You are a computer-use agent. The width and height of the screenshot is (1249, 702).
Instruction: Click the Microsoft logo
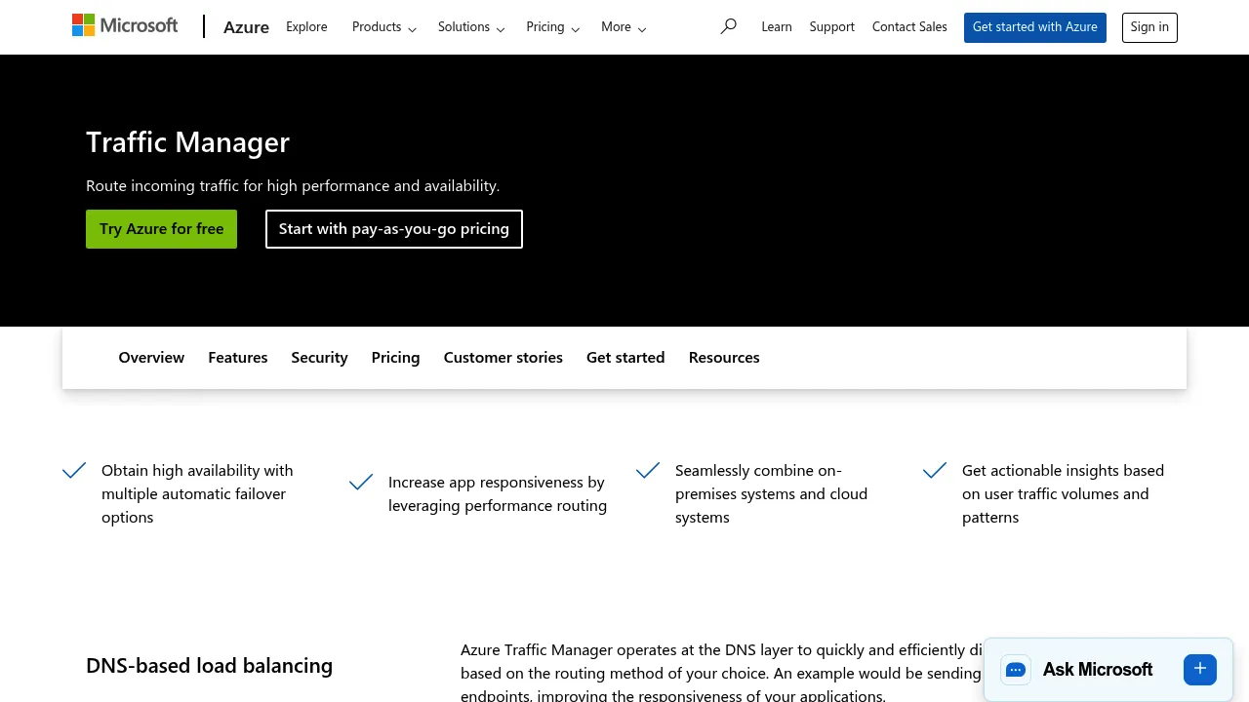(125, 26)
